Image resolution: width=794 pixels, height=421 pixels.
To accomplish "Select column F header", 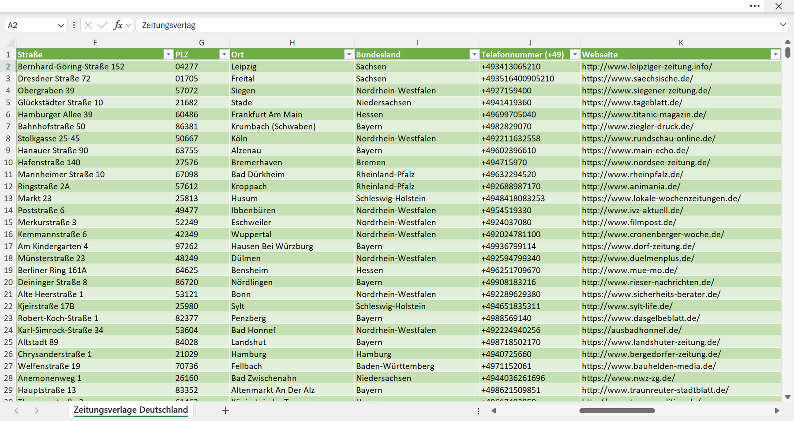I will point(95,43).
